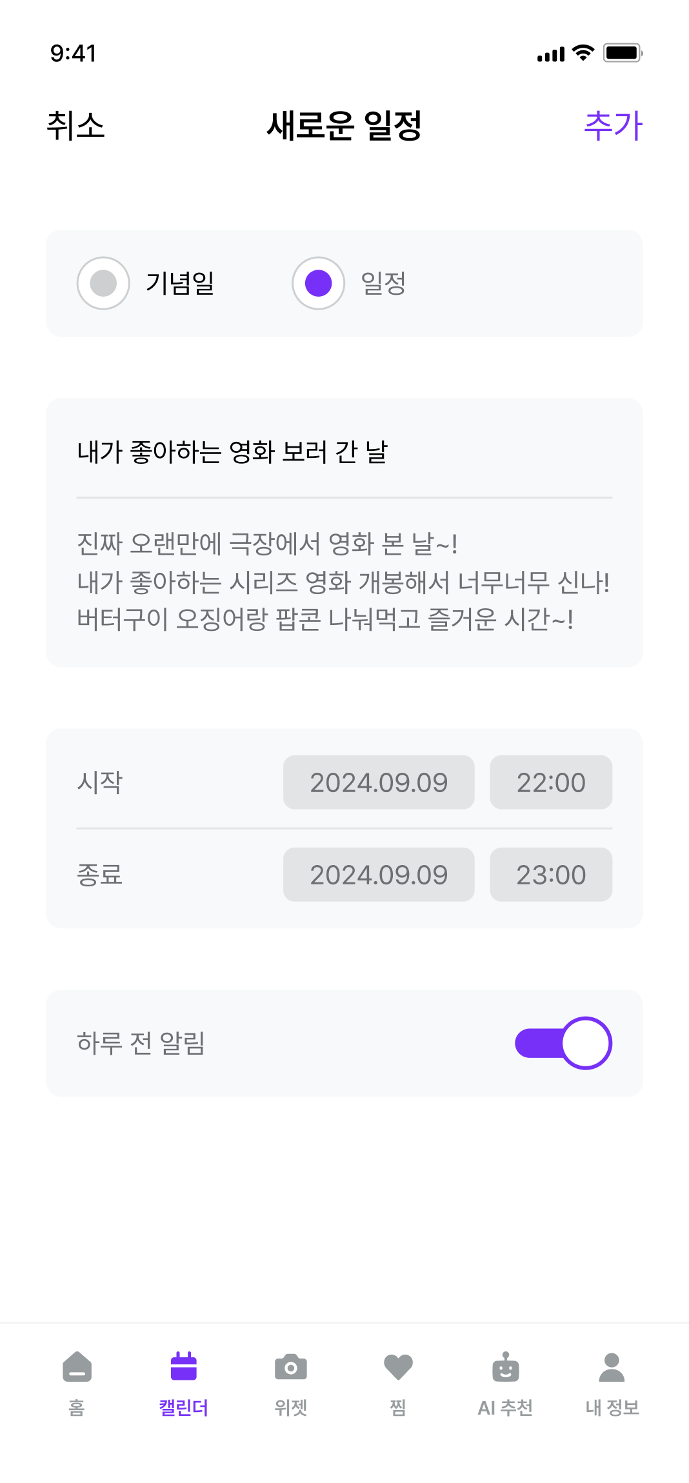Screen dimensions: 689x1483
Task: Select the 일정 radio button
Action: [x=318, y=283]
